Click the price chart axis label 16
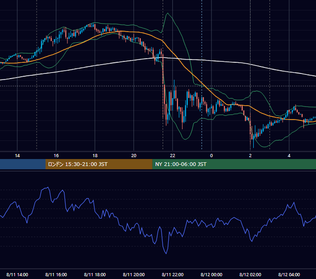This screenshot has height=279, width=316. [x=56, y=156]
